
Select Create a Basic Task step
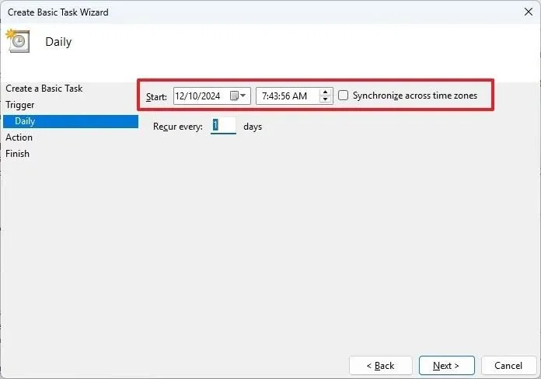click(x=44, y=89)
